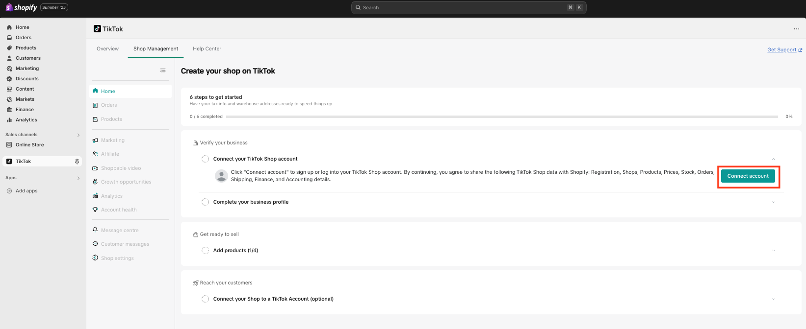
Task: Click the Affiliate icon in shop menu
Action: (x=95, y=154)
